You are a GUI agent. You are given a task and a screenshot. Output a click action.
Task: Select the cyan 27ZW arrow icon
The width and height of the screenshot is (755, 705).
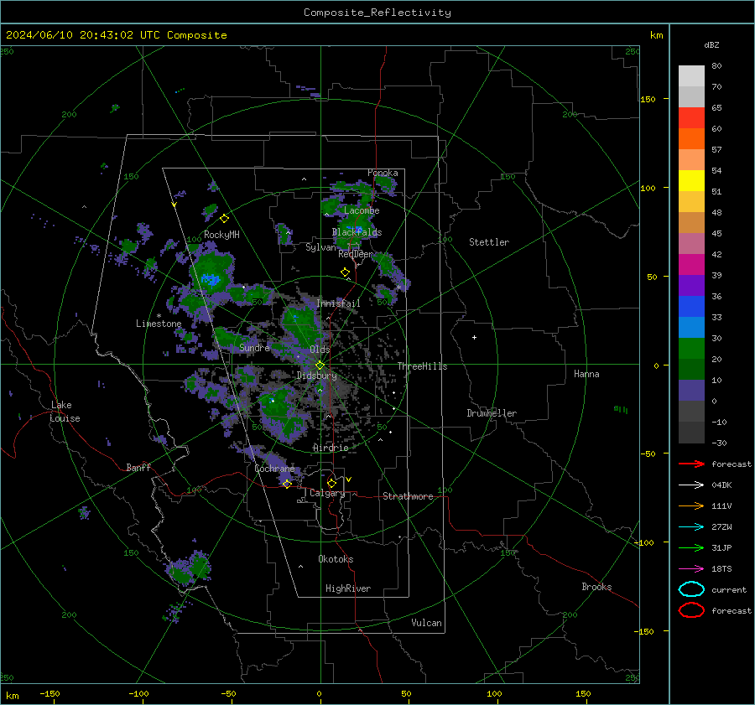tap(691, 527)
